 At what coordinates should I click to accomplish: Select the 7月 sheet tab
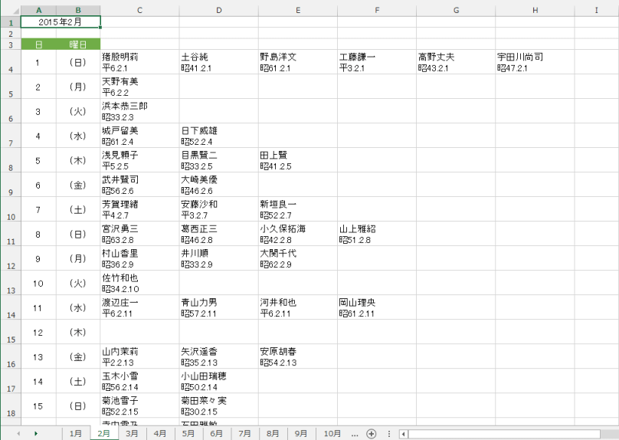tap(244, 433)
